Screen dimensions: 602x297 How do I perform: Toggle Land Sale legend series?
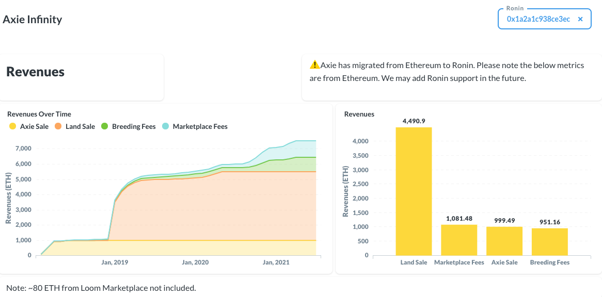(75, 126)
